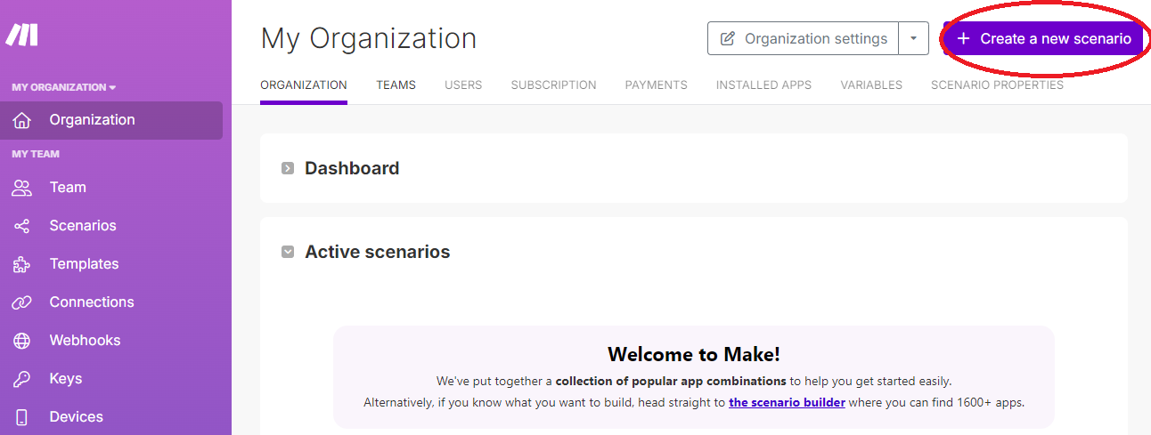Open Organization via its home icon
The width and height of the screenshot is (1151, 435).
[22, 120]
